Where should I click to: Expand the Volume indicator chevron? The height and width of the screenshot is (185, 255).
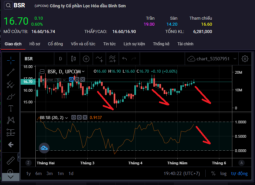(x=64, y=80)
